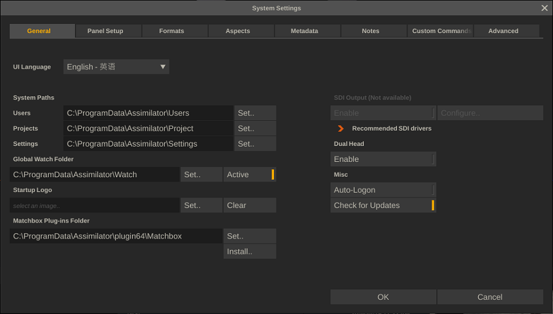The image size is (553, 314).
Task: Open the Formats tab
Action: (175, 31)
